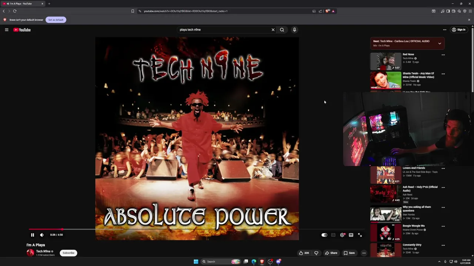Pause the video

tap(32, 235)
